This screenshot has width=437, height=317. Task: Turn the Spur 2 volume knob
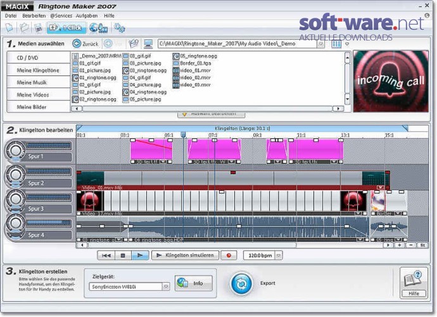click(15, 176)
